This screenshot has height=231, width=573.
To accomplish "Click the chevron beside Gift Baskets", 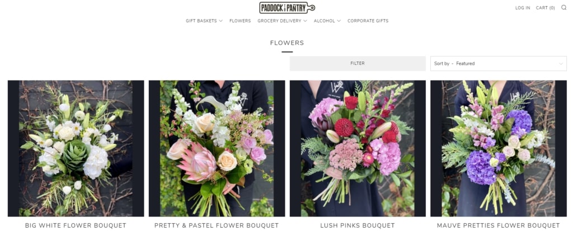I will [x=220, y=21].
